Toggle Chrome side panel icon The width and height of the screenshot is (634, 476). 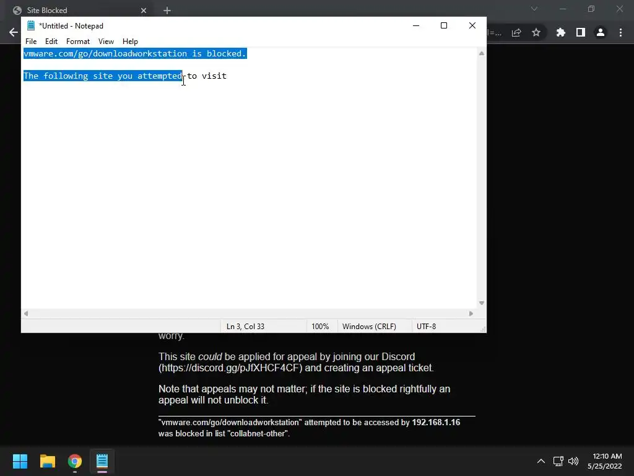[581, 32]
